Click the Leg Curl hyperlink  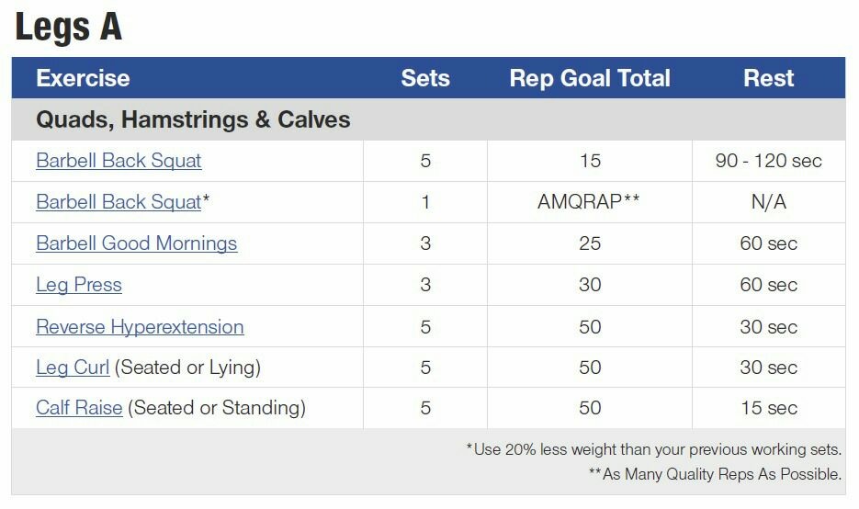[x=73, y=368]
